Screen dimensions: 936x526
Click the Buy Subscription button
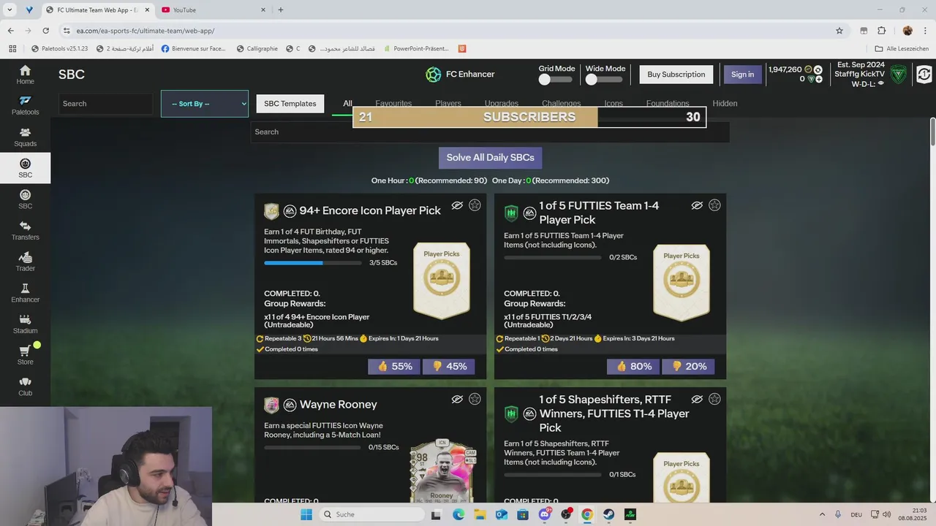tap(676, 75)
